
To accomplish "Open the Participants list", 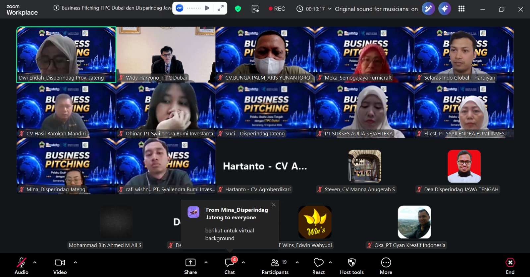I will point(275,266).
